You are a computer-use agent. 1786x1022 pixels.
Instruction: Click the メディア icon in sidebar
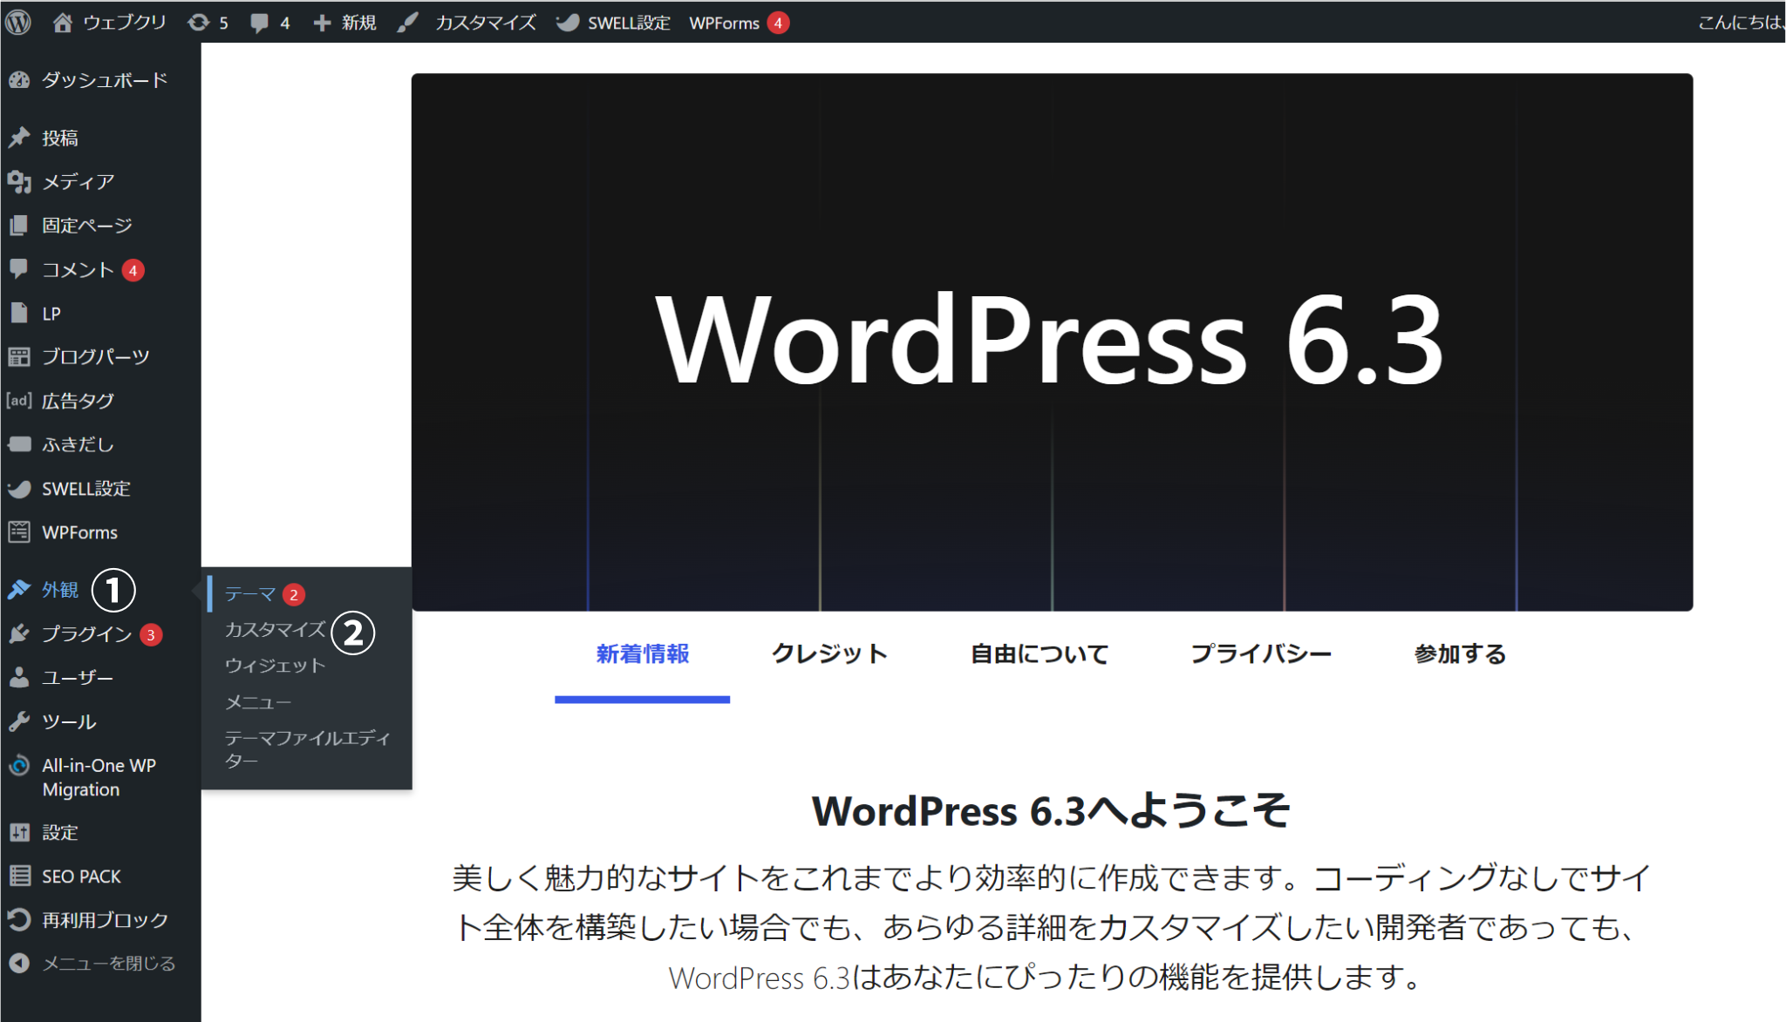19,181
